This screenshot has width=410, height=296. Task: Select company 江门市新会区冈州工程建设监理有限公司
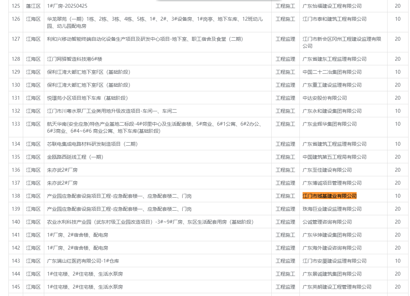342,42
